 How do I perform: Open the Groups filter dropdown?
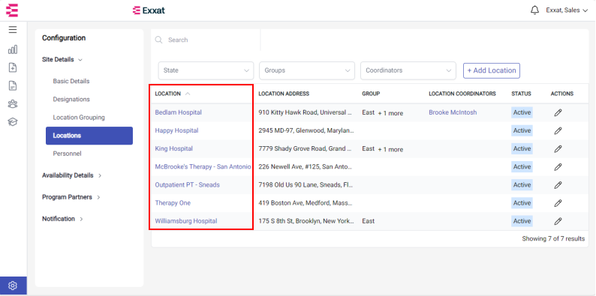307,70
